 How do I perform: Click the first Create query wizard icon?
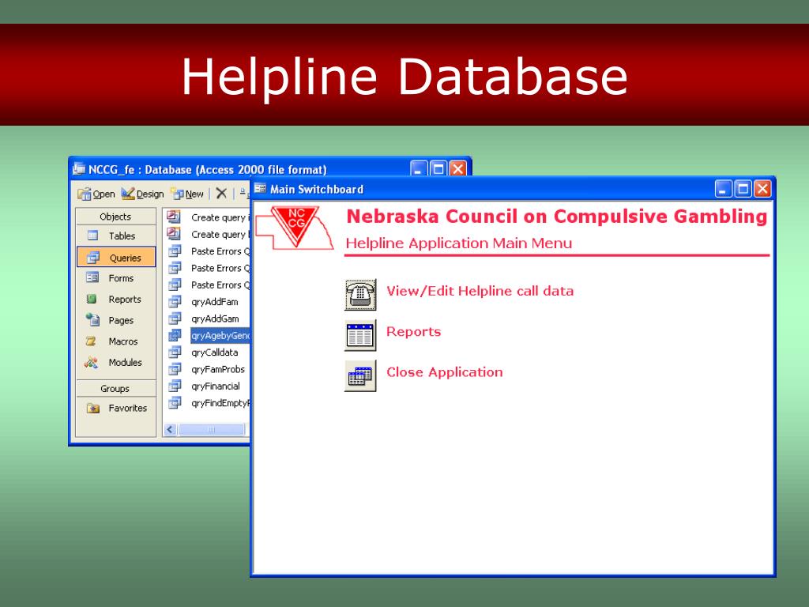[x=174, y=217]
